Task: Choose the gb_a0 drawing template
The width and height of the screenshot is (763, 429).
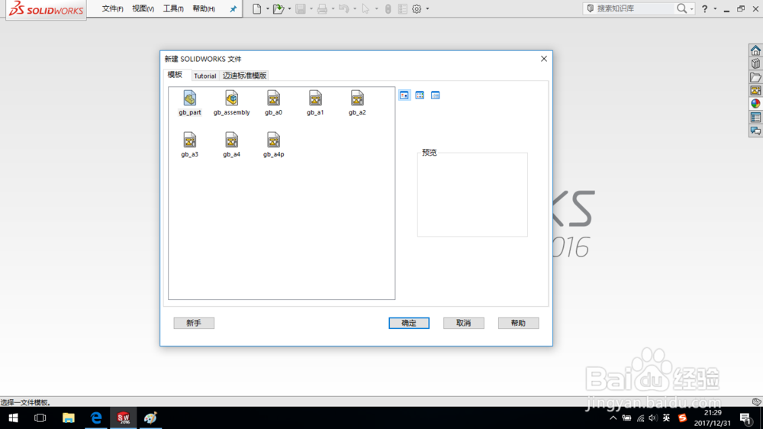Action: tap(273, 103)
